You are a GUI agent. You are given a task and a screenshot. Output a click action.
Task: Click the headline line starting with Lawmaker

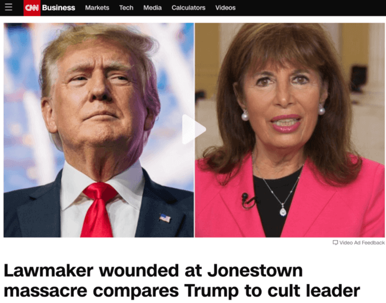153,271
